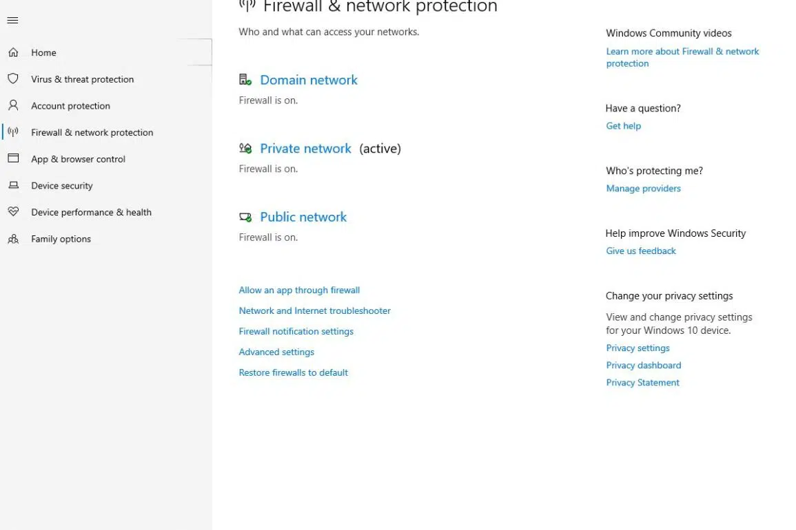Open Firewall notification settings

pos(296,331)
